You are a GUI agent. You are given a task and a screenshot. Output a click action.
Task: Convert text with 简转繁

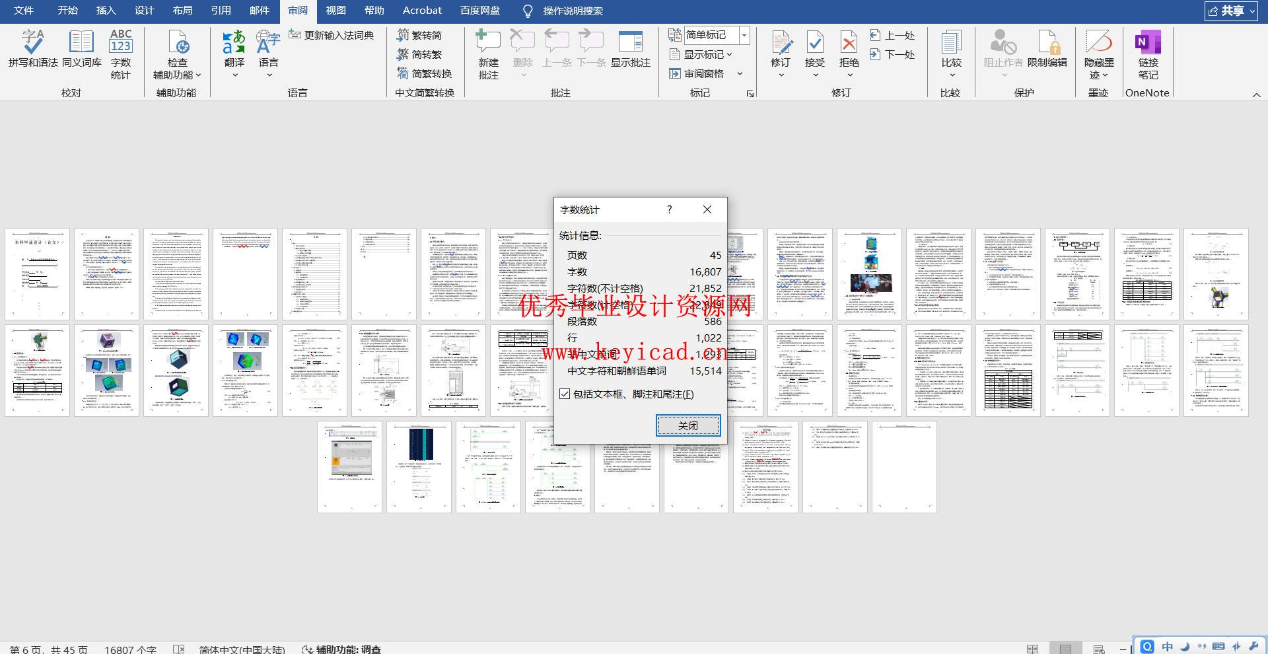click(420, 54)
